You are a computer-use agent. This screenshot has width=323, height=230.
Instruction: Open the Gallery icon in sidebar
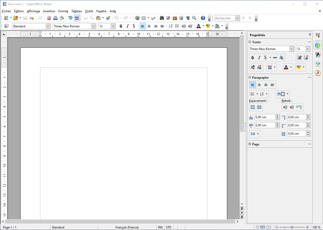[318, 64]
